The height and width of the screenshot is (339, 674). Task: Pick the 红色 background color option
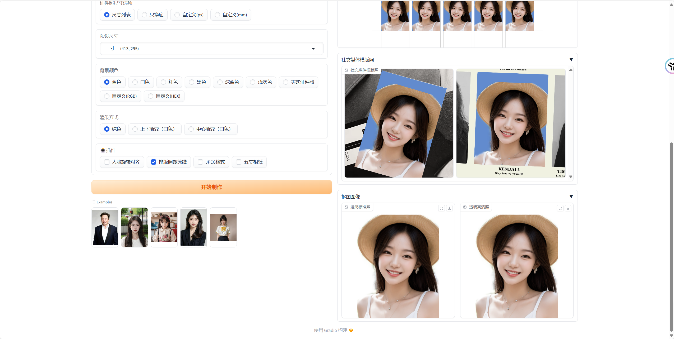(163, 82)
